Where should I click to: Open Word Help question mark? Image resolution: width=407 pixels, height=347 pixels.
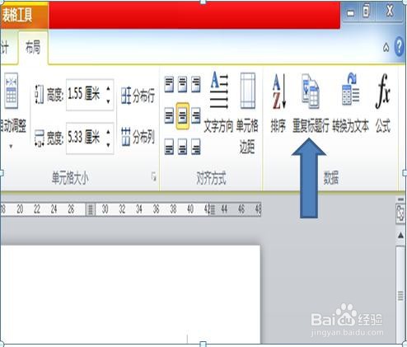click(399, 47)
